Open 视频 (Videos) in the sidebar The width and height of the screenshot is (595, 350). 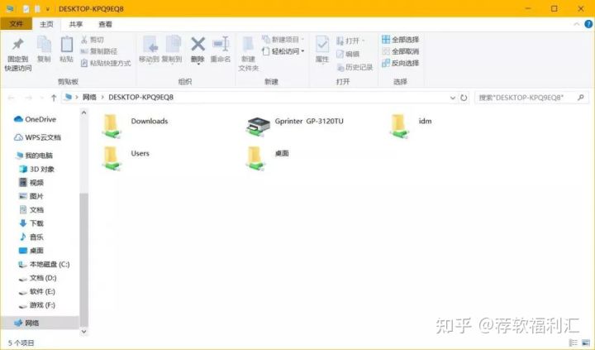point(31,183)
